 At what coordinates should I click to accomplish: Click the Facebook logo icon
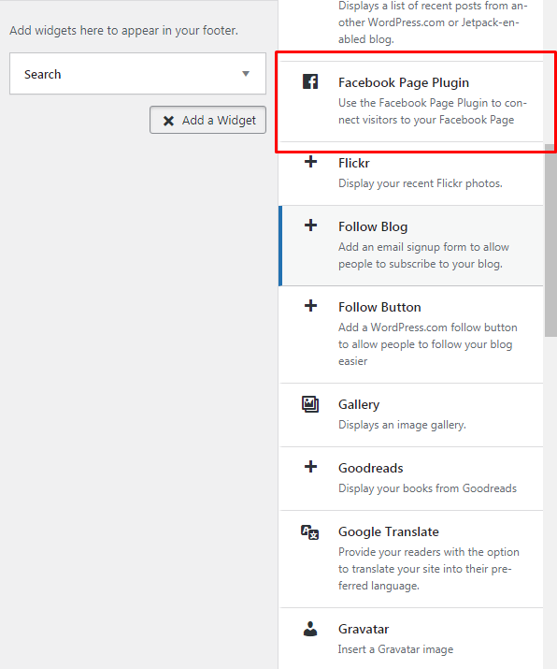coord(310,81)
